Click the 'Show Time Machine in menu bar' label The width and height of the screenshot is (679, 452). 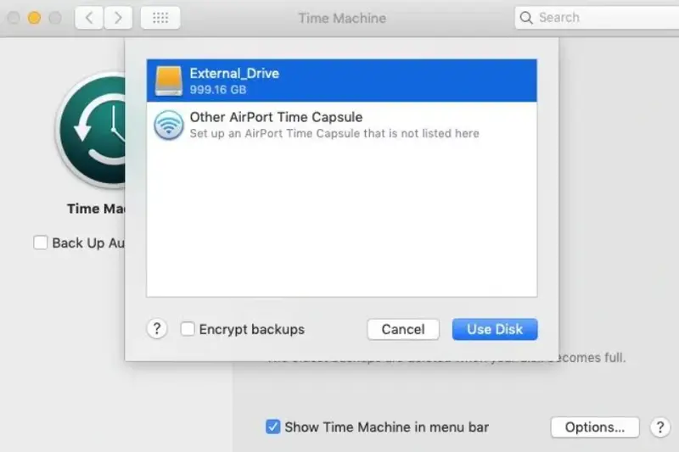(x=387, y=427)
